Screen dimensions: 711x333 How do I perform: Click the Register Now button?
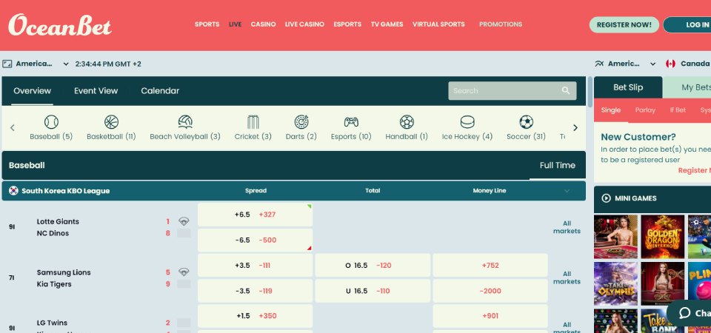click(624, 24)
